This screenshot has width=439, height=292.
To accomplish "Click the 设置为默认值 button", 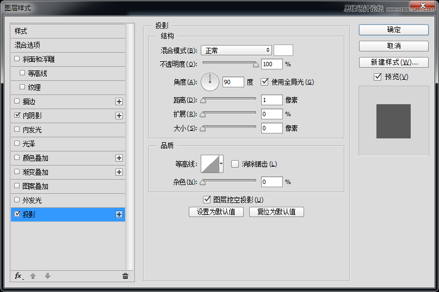I will click(x=216, y=212).
